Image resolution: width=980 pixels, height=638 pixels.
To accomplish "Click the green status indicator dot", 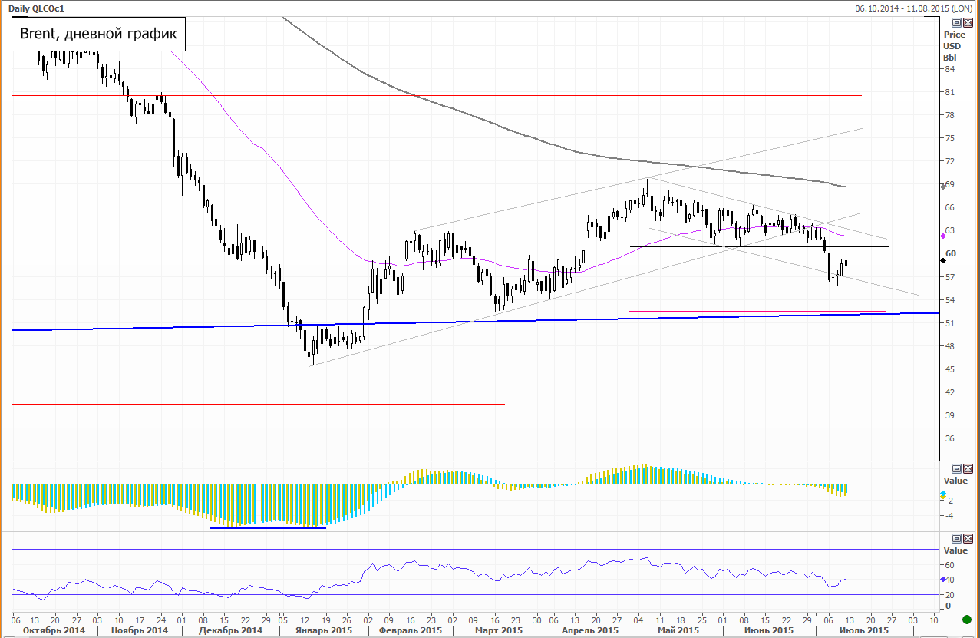I will pos(966,619).
